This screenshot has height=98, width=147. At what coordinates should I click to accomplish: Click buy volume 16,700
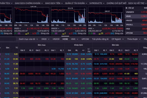tap(61, 69)
